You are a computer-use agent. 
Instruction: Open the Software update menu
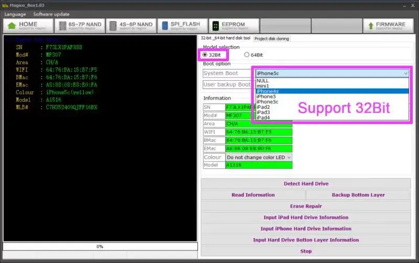coord(51,14)
